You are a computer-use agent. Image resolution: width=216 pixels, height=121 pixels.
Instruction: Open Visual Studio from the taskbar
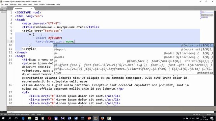pyautogui.click(x=63, y=118)
